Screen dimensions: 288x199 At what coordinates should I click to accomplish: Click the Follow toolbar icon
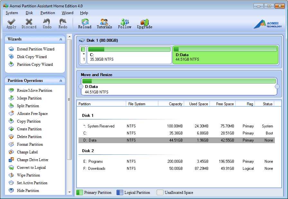click(x=125, y=22)
